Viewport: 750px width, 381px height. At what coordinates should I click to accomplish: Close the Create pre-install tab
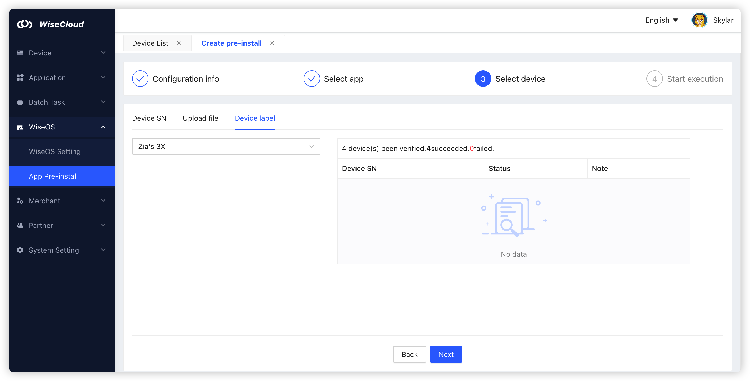tap(272, 43)
